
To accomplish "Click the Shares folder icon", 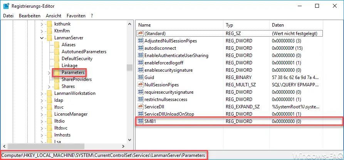I will (57, 86).
